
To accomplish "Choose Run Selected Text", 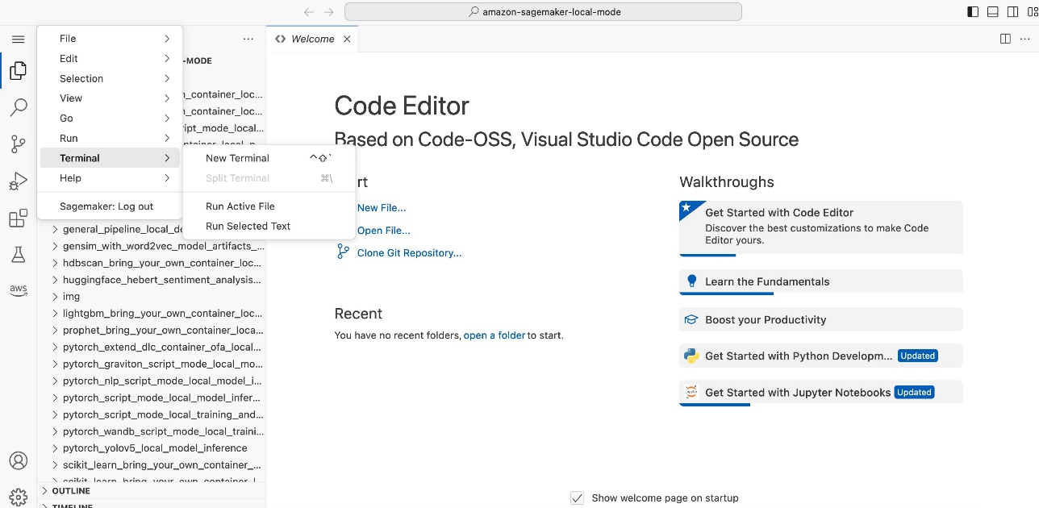I will [269, 227].
